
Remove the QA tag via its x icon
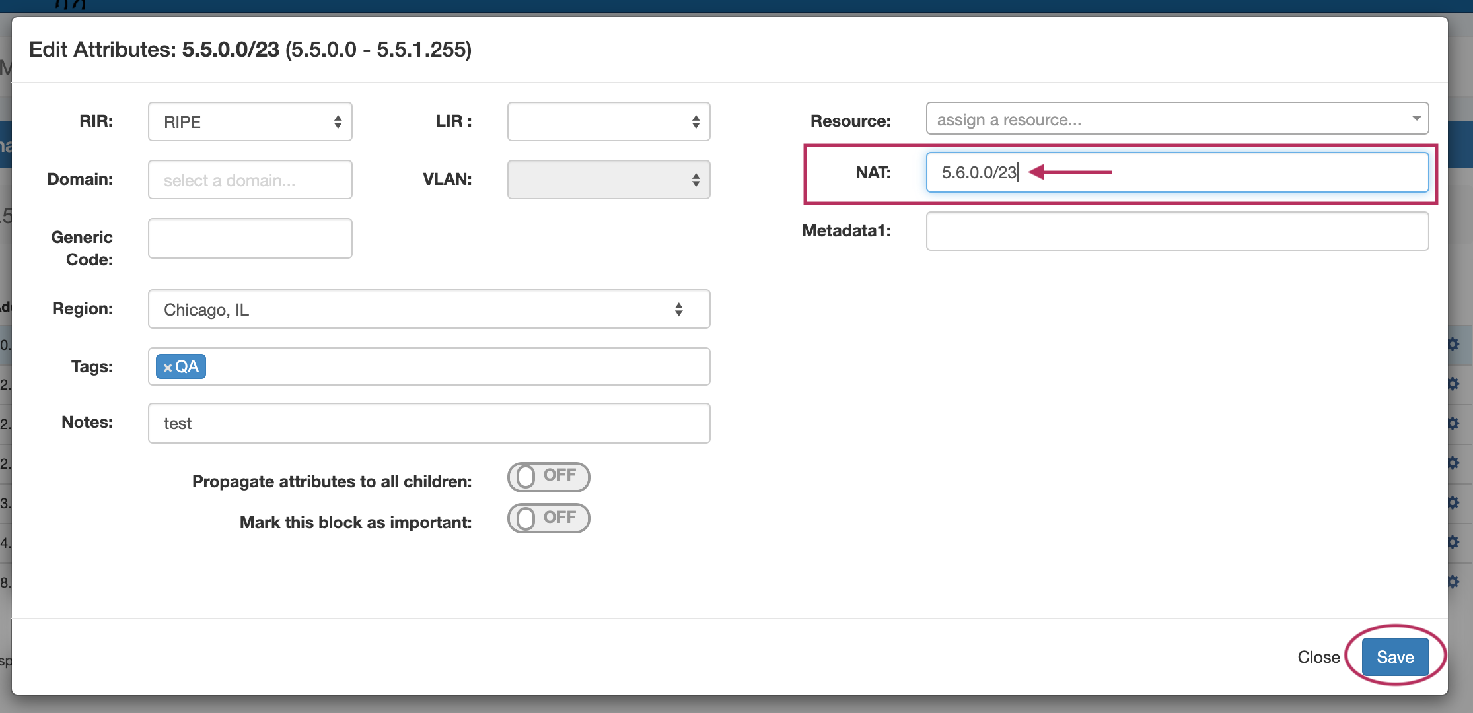[167, 368]
